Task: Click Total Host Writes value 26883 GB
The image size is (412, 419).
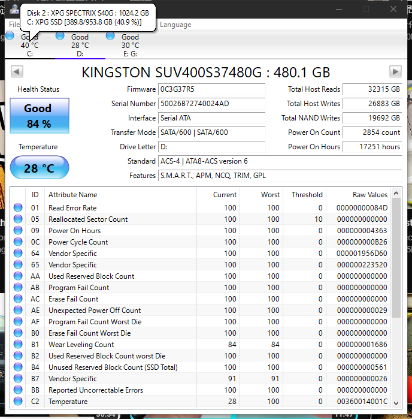Action: point(372,104)
